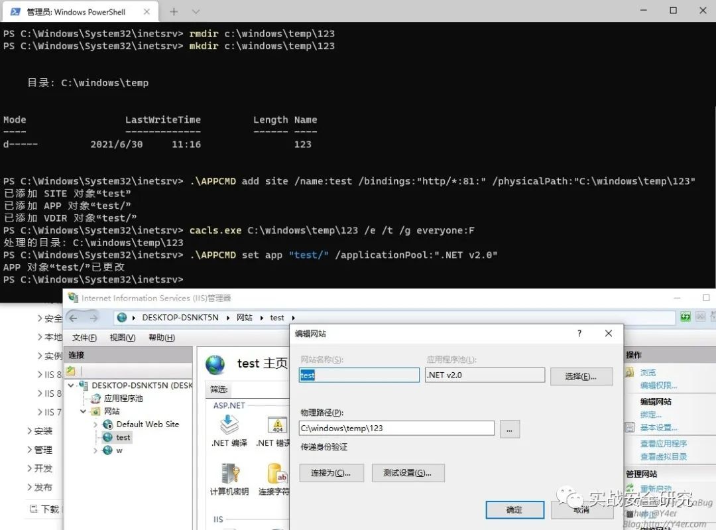The height and width of the screenshot is (530, 716).
Task: Click the 应用程序池 field showing .NET v2.0
Action: [x=485, y=375]
